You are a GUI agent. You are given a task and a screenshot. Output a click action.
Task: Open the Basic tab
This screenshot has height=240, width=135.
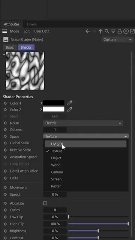point(10,48)
